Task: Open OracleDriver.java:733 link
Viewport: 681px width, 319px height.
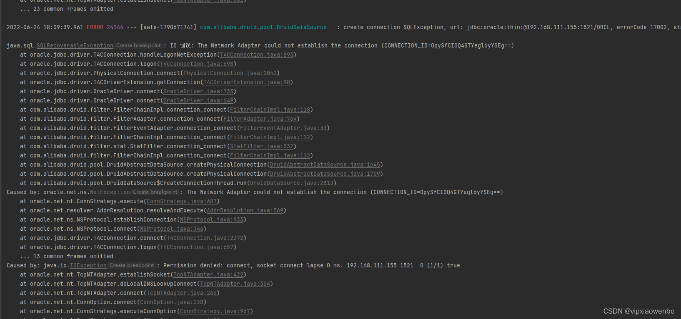Action: (x=198, y=92)
